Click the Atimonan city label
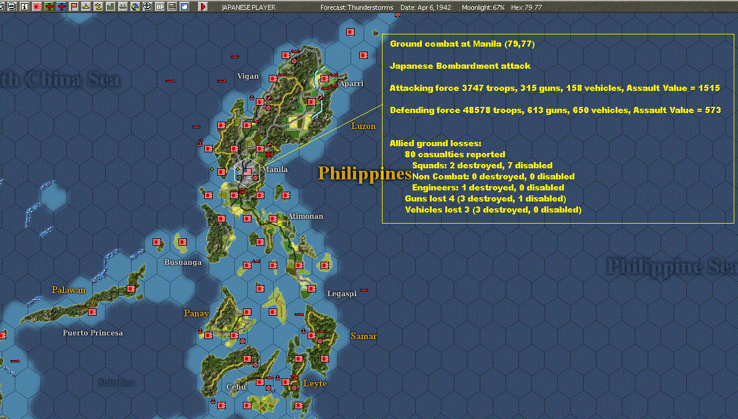This screenshot has width=738, height=419. click(306, 216)
